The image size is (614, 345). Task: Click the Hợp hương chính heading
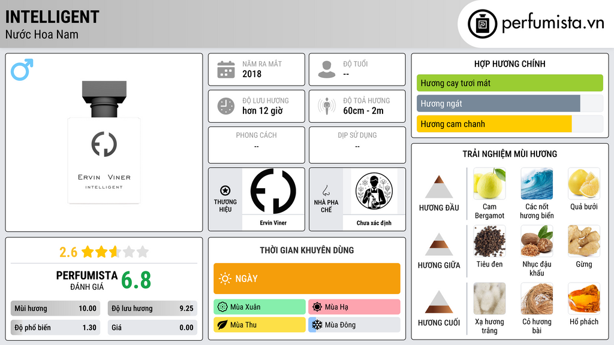click(510, 63)
